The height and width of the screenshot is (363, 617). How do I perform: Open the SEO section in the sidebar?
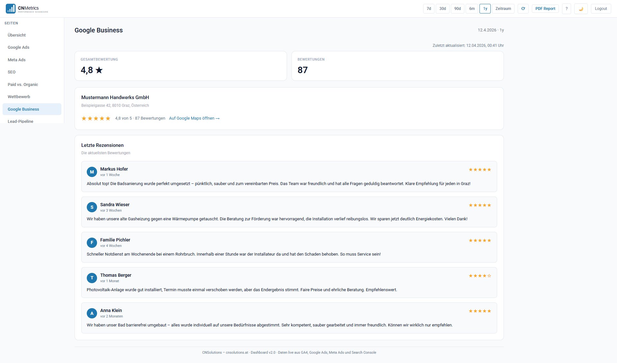12,72
